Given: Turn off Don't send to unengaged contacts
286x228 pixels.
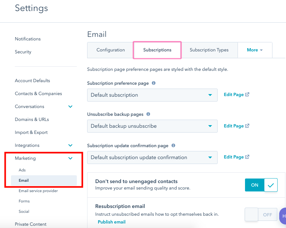Looking at the screenshot, I should [261, 185].
